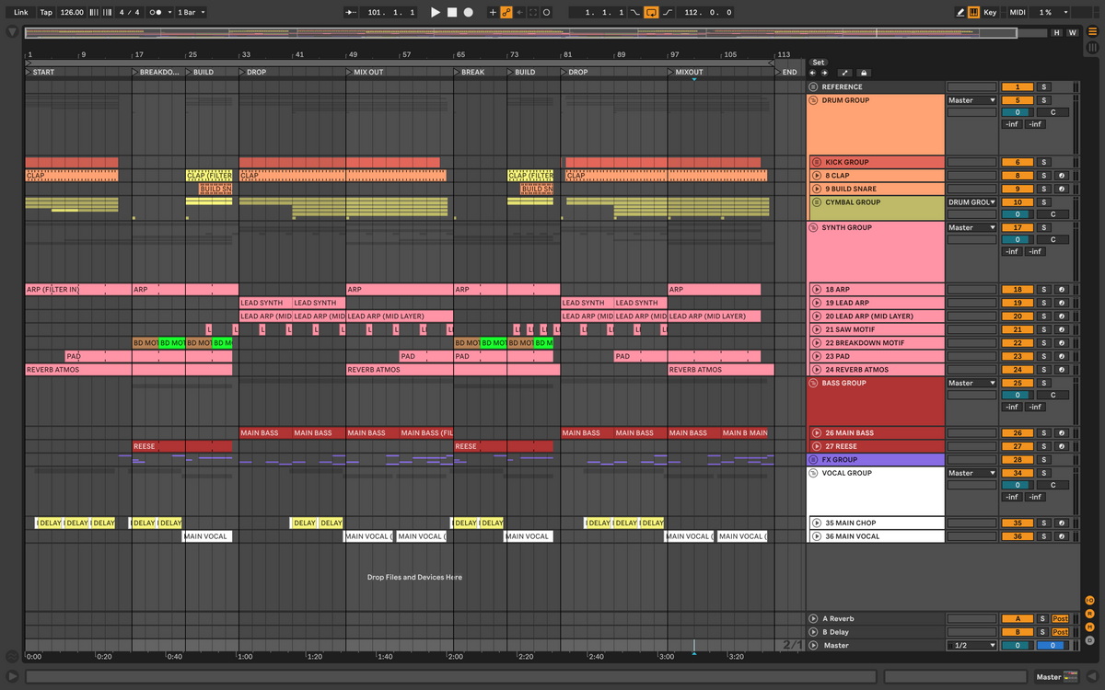
Task: Open DRUM GROUP Master output dropdown
Action: pyautogui.click(x=972, y=100)
